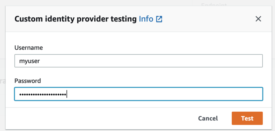Close the dialog with the X icon
The width and height of the screenshot is (275, 131).
[258, 19]
